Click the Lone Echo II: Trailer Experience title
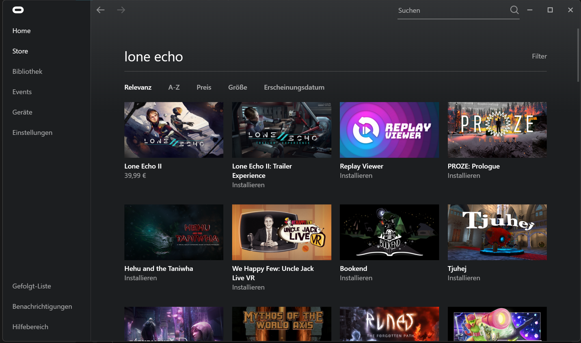The image size is (581, 343). click(262, 171)
